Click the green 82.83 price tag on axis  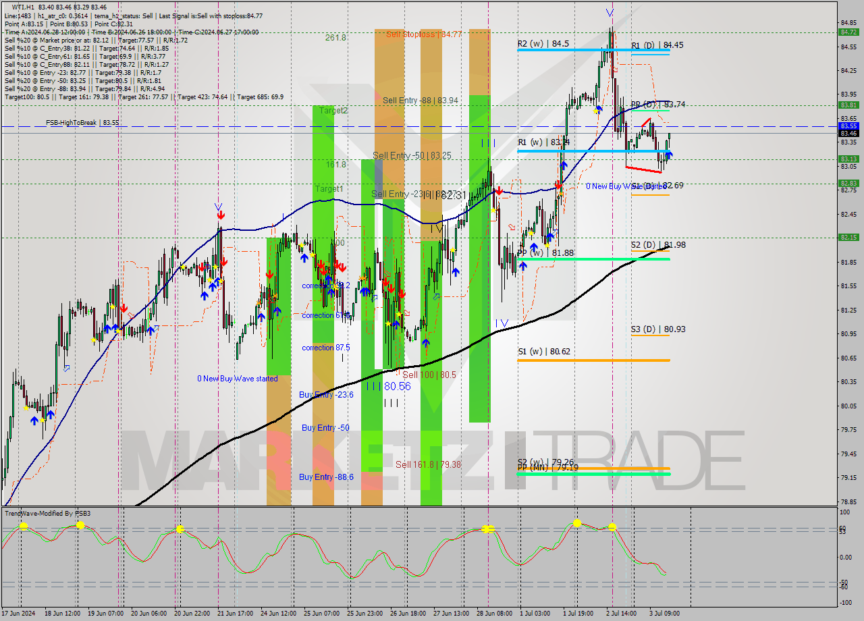(848, 183)
